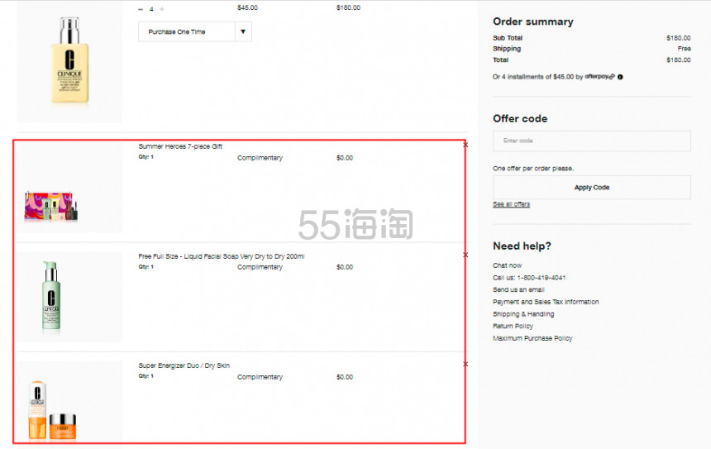The width and height of the screenshot is (711, 449).
Task: Open the Shipping & Handling link
Action: pyautogui.click(x=523, y=314)
